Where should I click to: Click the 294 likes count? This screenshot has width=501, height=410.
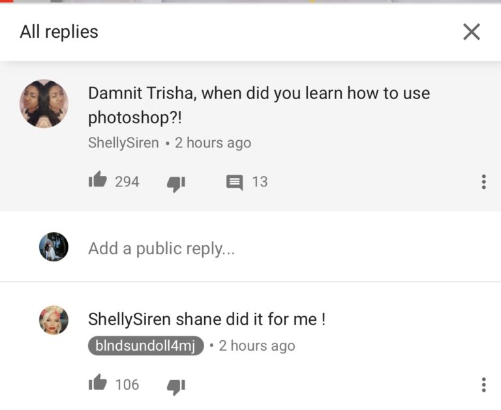(x=127, y=182)
